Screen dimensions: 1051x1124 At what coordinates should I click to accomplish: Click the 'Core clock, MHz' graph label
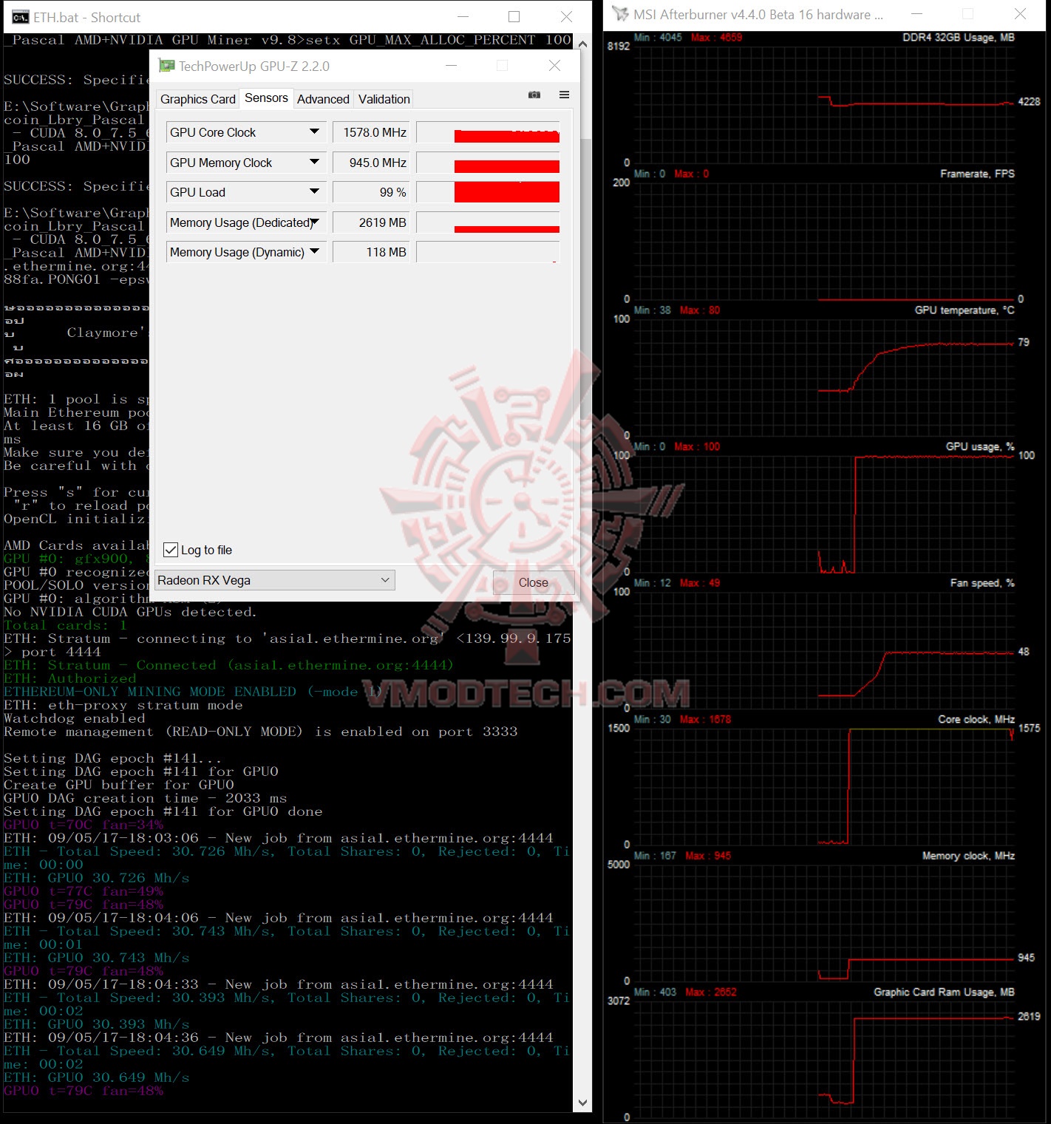(976, 719)
